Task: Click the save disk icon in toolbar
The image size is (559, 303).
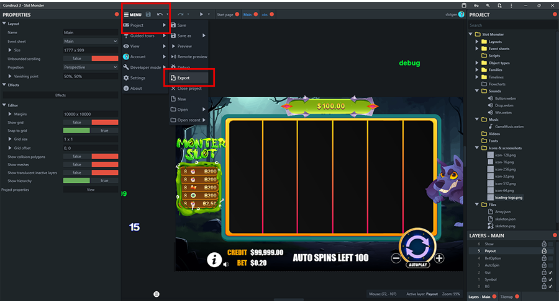Action: (148, 14)
